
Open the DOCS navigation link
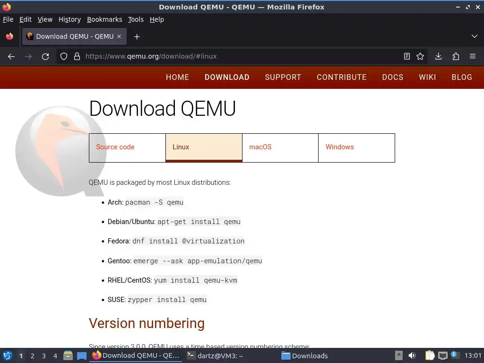(393, 77)
